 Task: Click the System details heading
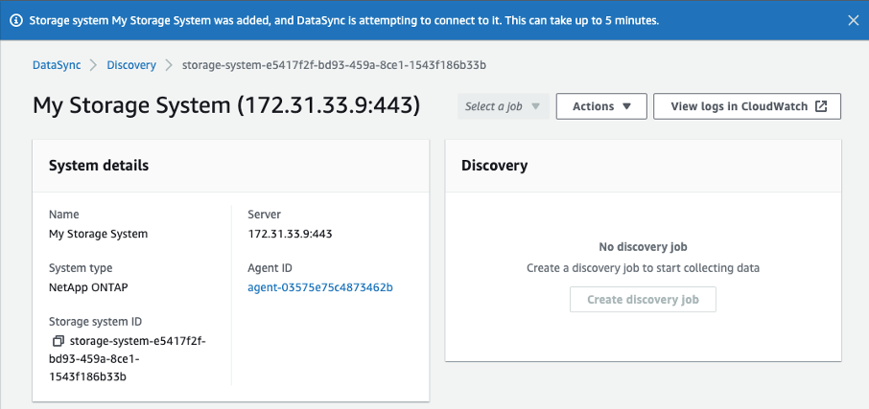click(99, 165)
